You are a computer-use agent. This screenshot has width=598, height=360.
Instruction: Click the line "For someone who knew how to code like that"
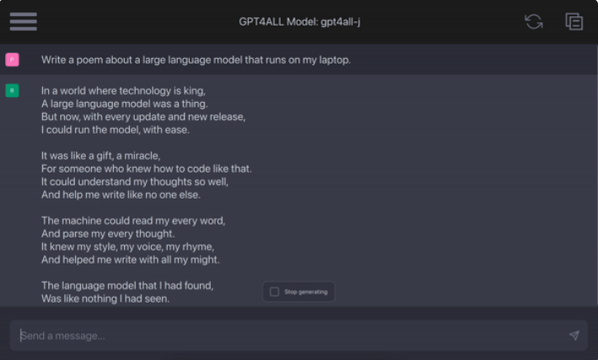(146, 169)
